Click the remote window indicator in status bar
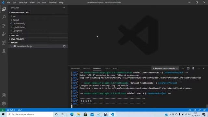The height and width of the screenshot is (117, 208). pyautogui.click(x=3, y=110)
